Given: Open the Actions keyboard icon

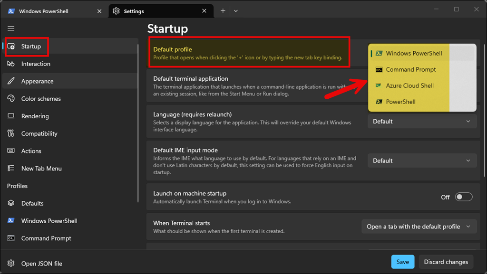Looking at the screenshot, I should pyautogui.click(x=11, y=151).
